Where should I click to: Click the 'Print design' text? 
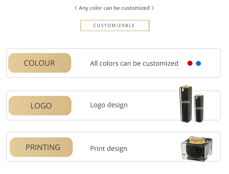pos(109,149)
